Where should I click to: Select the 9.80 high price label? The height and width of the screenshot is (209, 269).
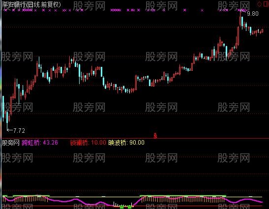(x=253, y=14)
